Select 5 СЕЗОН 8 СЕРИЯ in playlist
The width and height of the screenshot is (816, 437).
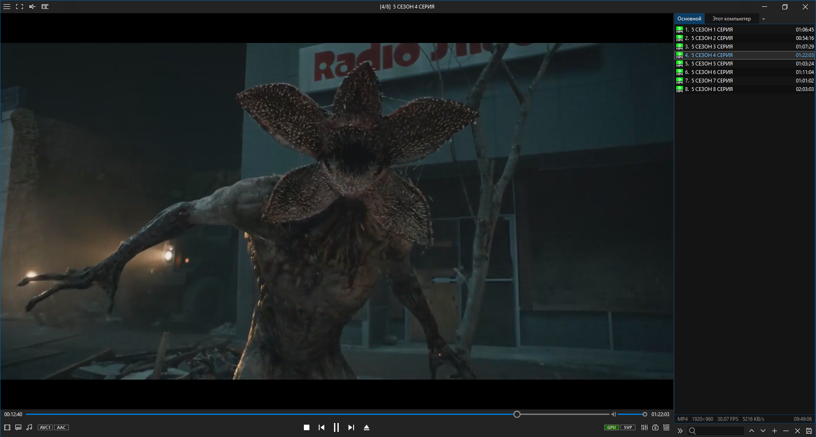point(745,89)
